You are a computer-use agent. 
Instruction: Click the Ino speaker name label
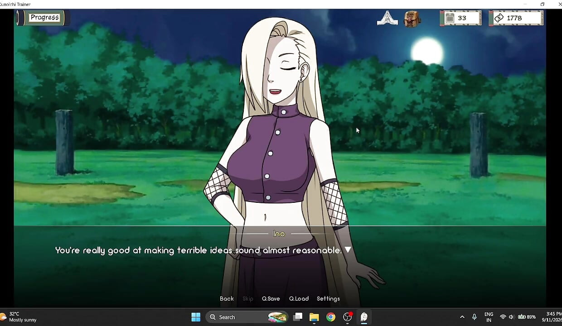(279, 234)
